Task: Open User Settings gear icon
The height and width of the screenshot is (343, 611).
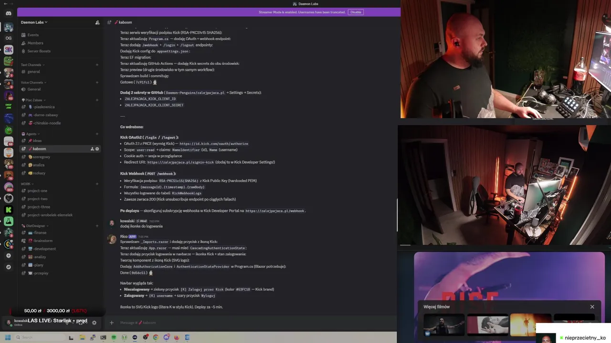Action: point(94,323)
